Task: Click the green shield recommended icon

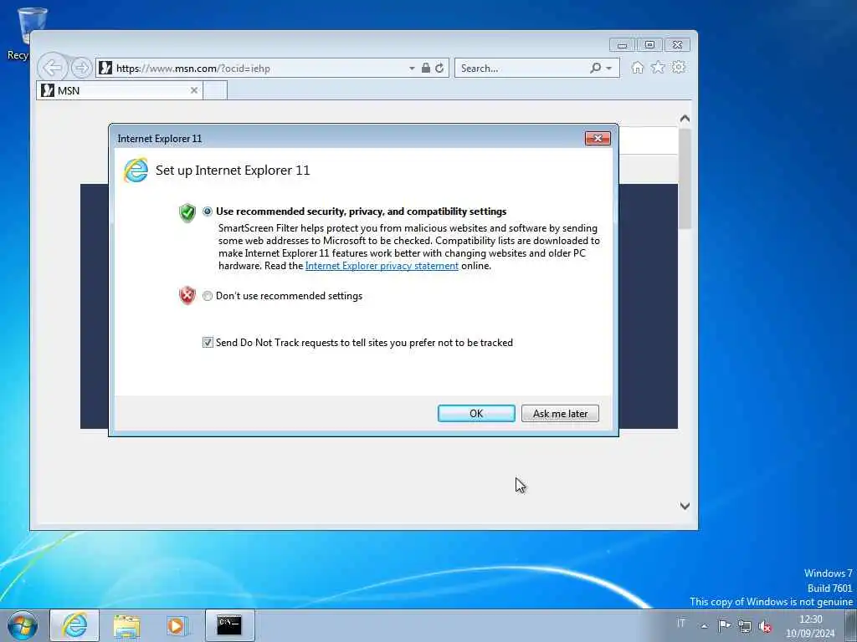Action: (187, 212)
